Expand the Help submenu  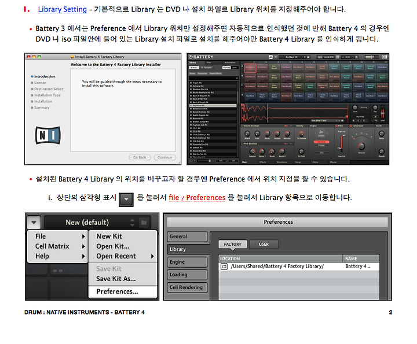tap(57, 256)
